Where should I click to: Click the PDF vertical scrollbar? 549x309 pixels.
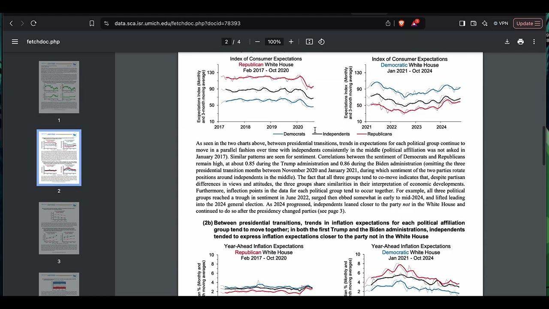tap(545, 146)
